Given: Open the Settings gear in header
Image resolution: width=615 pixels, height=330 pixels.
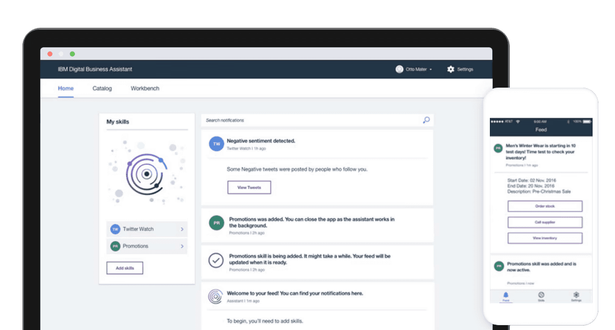Looking at the screenshot, I should (450, 69).
